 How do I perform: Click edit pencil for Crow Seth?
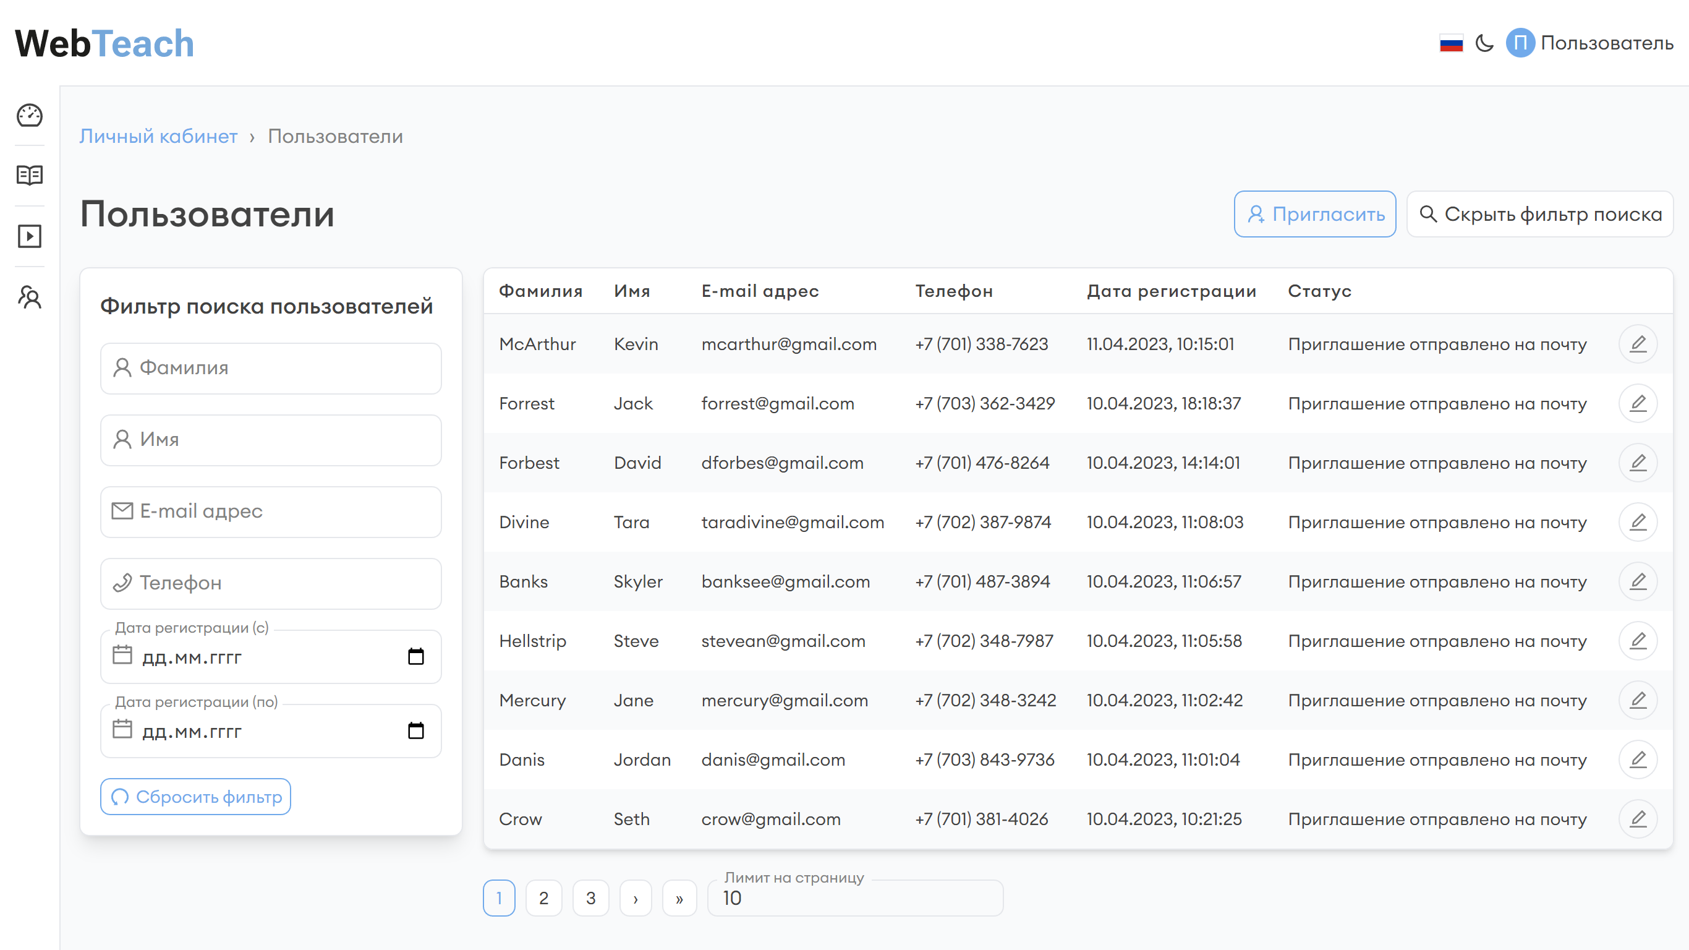pos(1637,819)
